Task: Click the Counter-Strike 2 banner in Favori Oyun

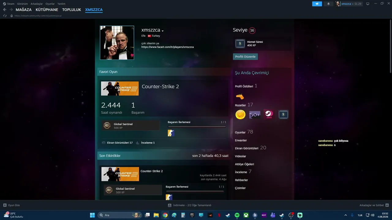Action: pyautogui.click(x=120, y=89)
